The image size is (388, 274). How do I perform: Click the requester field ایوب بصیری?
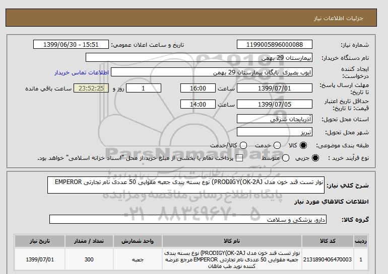[212, 72]
